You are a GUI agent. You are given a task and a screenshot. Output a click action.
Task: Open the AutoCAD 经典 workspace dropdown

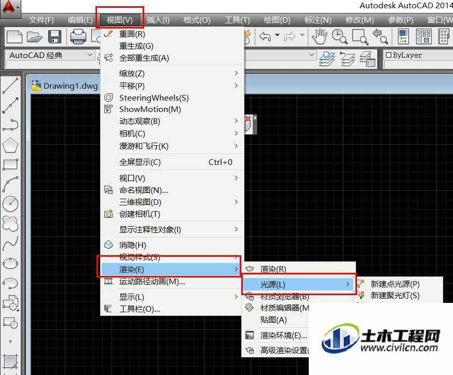point(50,55)
